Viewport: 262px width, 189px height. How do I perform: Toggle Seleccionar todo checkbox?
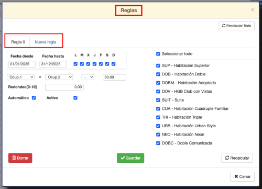click(x=158, y=54)
